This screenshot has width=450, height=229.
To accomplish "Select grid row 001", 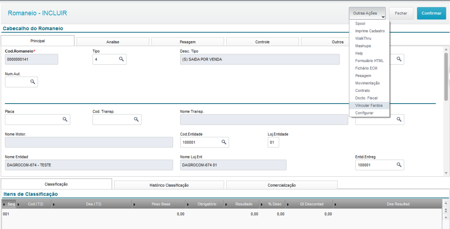I will pos(221,214).
